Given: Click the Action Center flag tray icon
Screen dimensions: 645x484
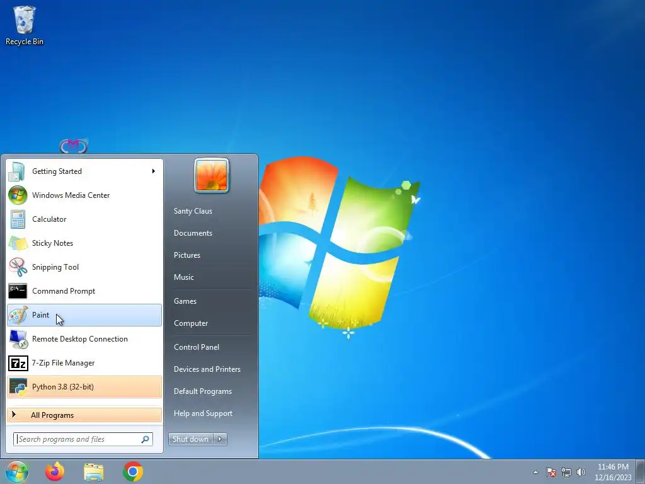Looking at the screenshot, I should coord(551,472).
